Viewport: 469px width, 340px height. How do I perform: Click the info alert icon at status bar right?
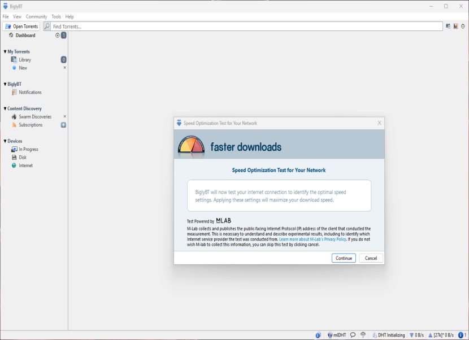[x=462, y=335]
